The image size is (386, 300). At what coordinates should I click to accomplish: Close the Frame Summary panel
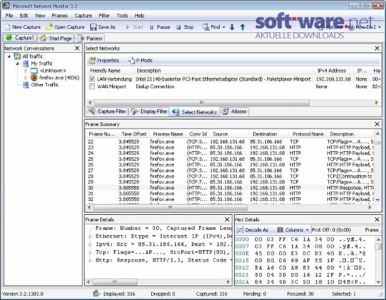click(x=377, y=124)
